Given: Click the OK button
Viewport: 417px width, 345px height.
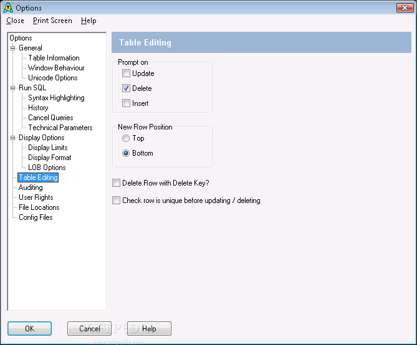Looking at the screenshot, I should 29,329.
